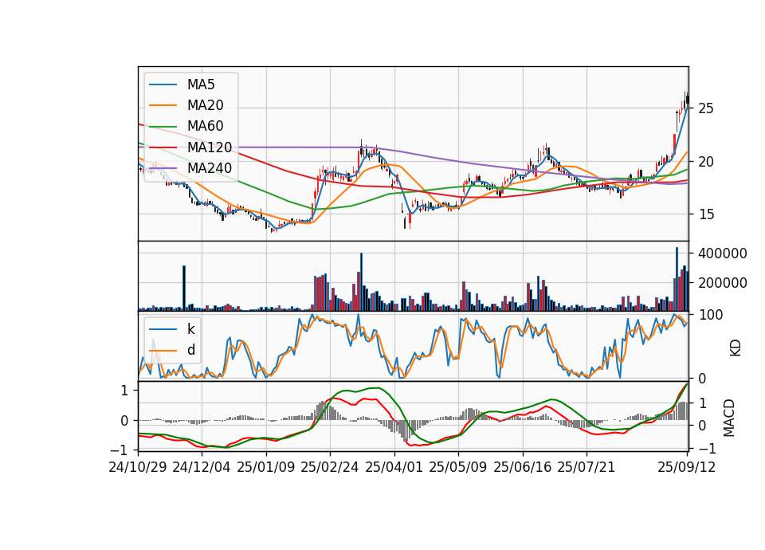Image resolution: width=765 pixels, height=550 pixels.
Task: Click the tallest volume bar near 25/09/12
Action: click(677, 279)
